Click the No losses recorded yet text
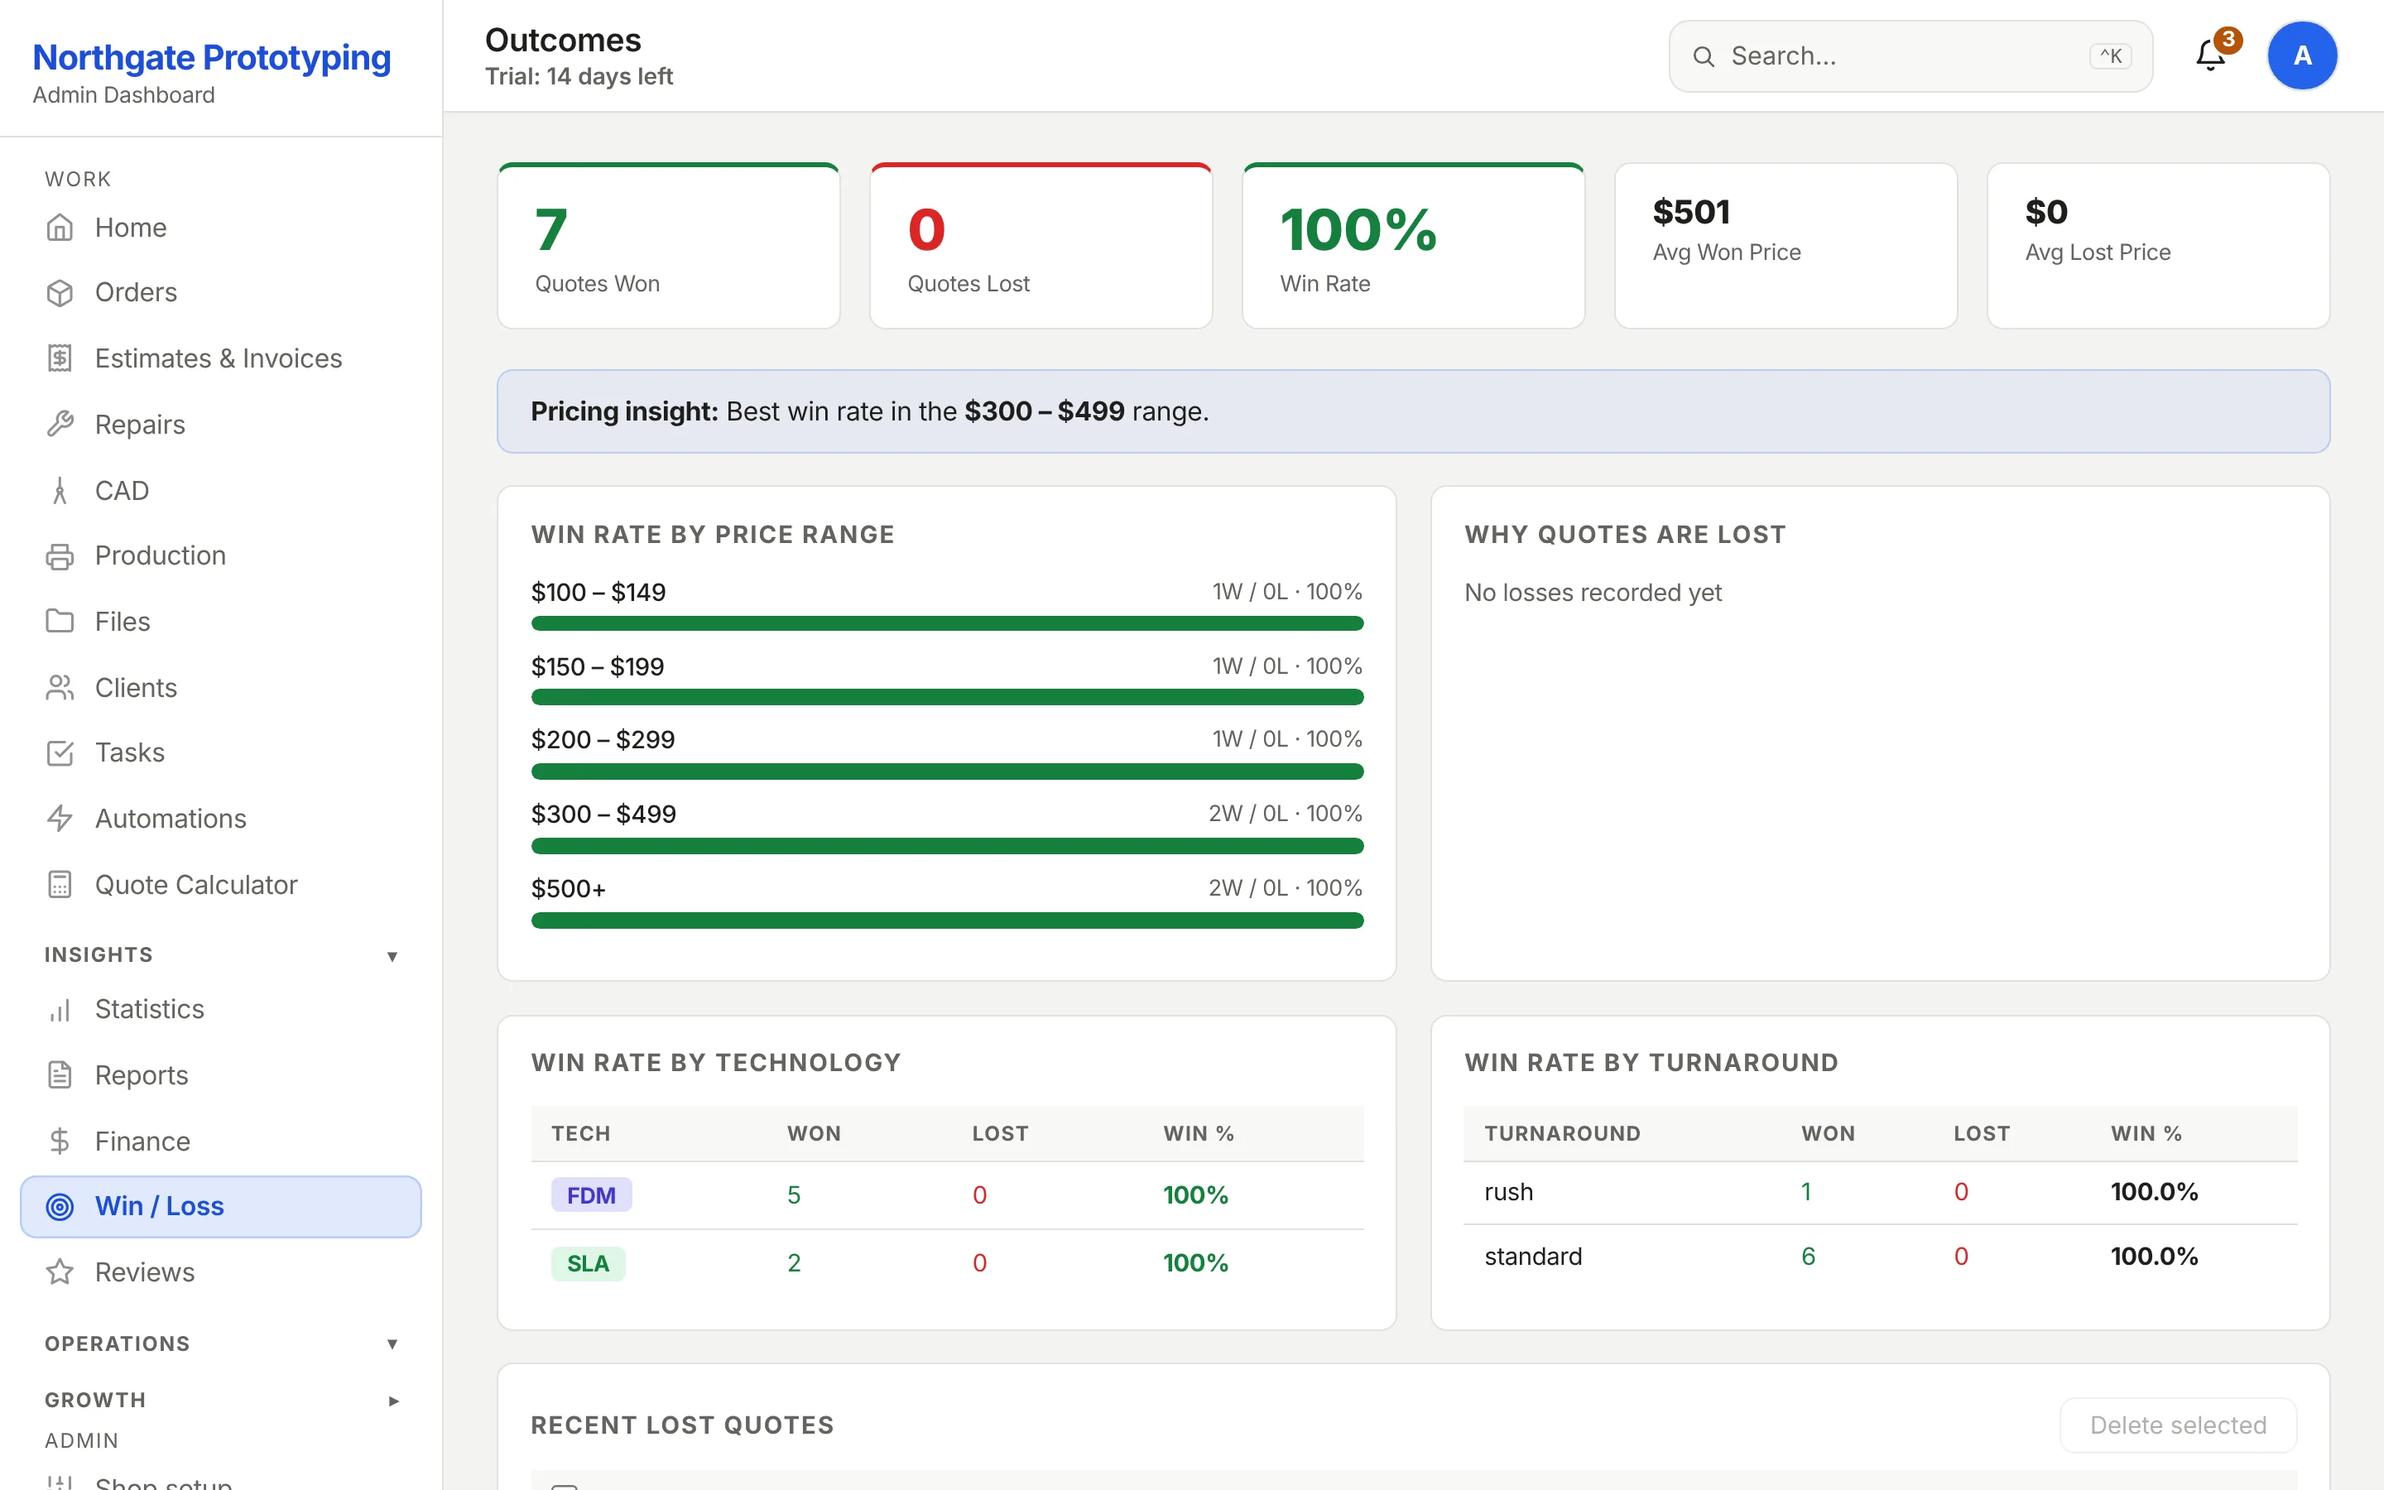 tap(1593, 592)
